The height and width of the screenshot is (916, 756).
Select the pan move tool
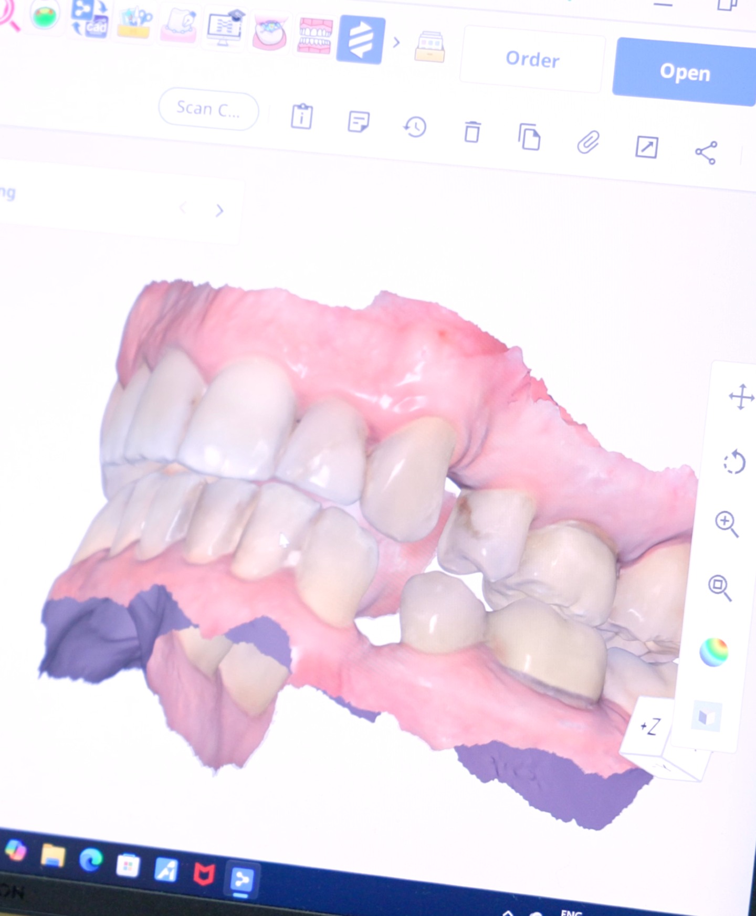click(x=741, y=397)
